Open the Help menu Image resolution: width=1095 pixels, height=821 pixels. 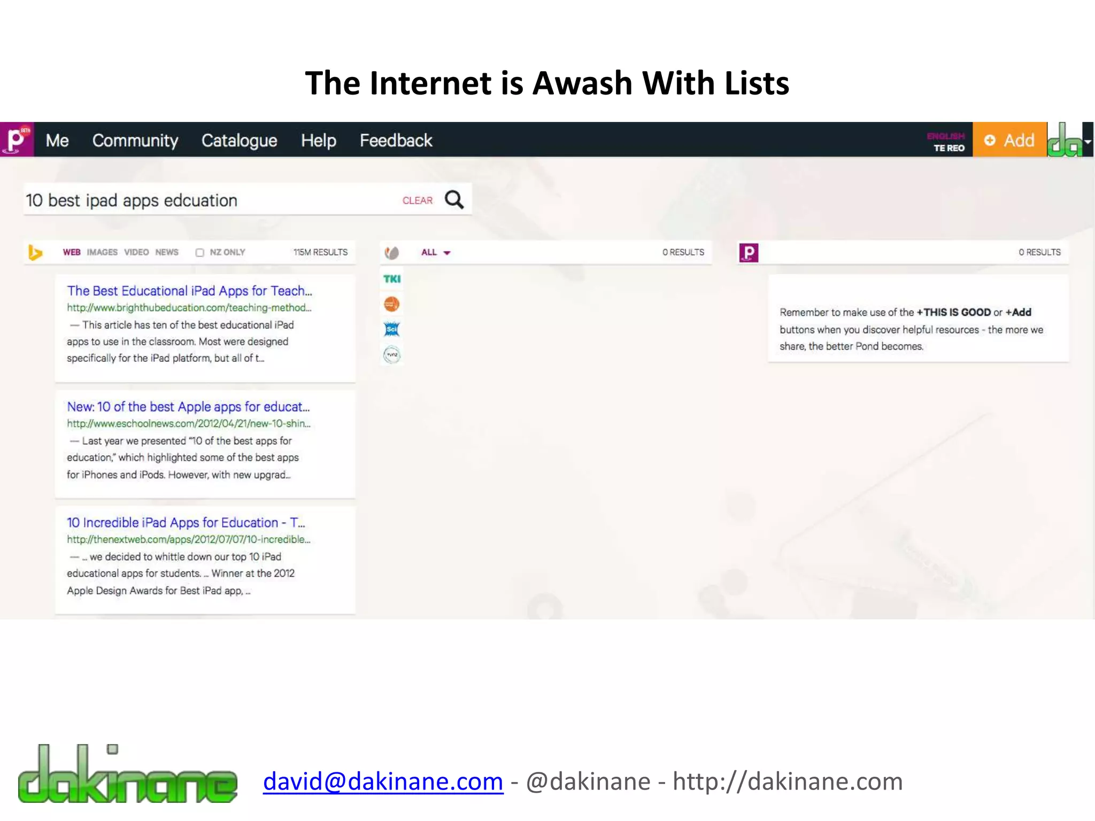point(318,141)
